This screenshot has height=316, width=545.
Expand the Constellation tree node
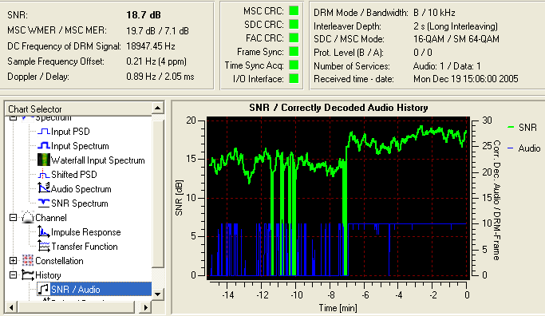(14, 260)
